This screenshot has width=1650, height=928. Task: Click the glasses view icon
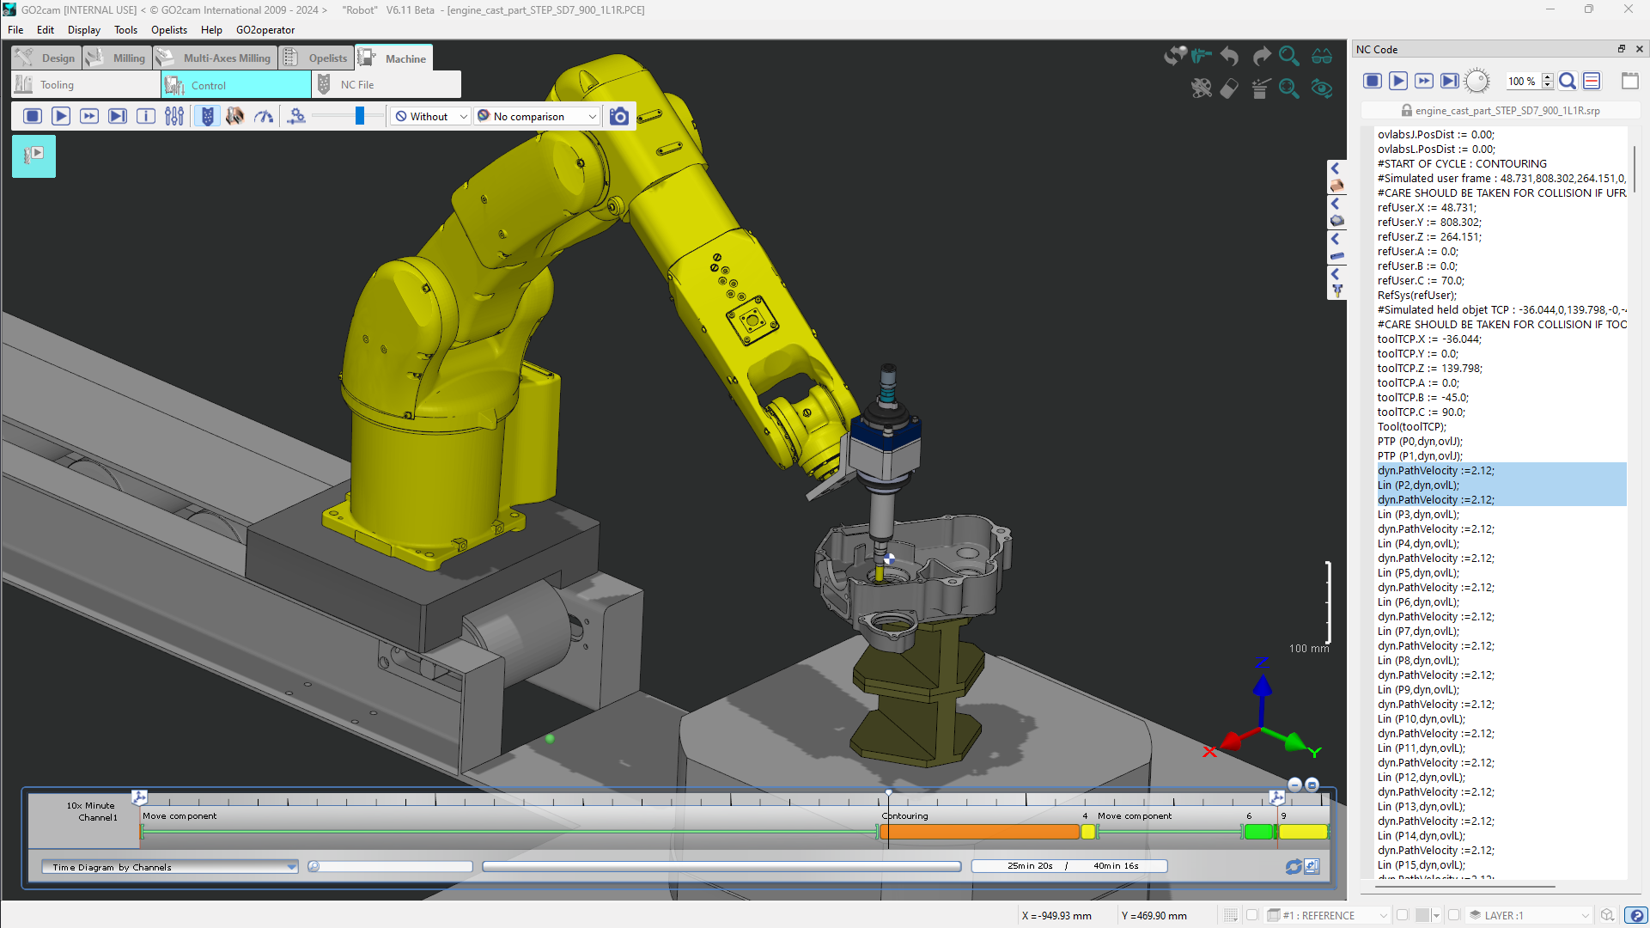tap(1322, 56)
